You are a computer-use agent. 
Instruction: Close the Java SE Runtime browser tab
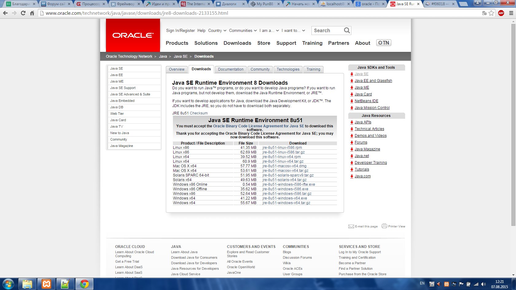[x=418, y=4]
